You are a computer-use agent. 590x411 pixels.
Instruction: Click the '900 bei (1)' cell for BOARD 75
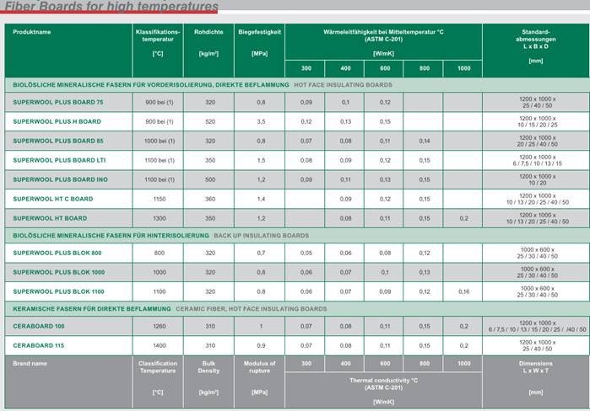click(x=160, y=102)
